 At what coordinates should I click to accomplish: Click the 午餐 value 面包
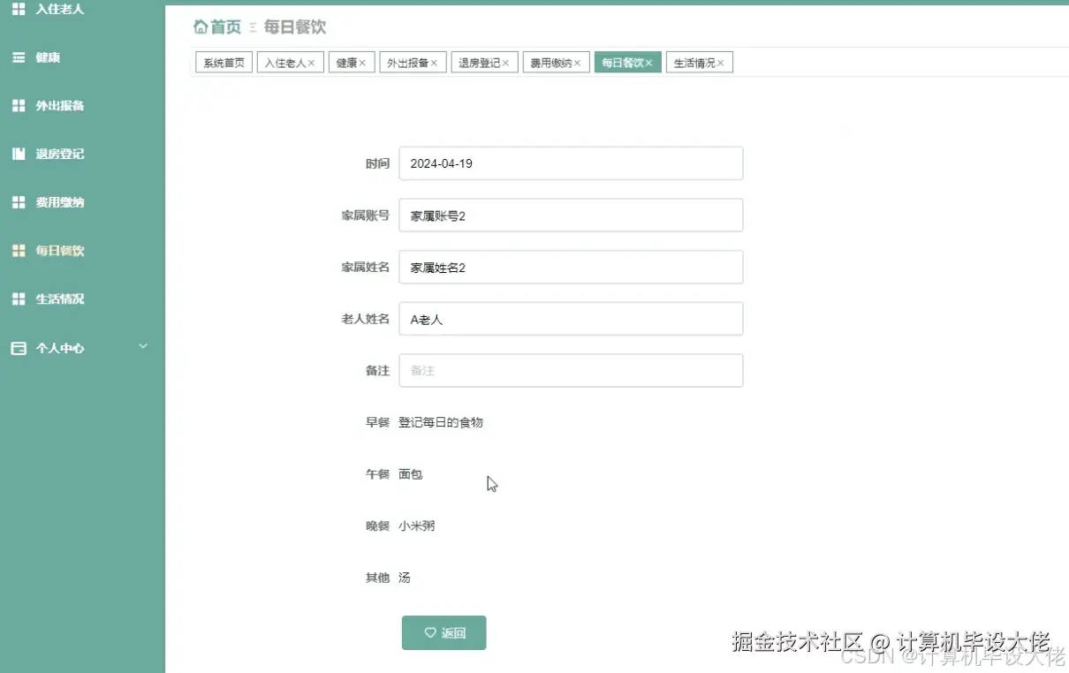[411, 474]
